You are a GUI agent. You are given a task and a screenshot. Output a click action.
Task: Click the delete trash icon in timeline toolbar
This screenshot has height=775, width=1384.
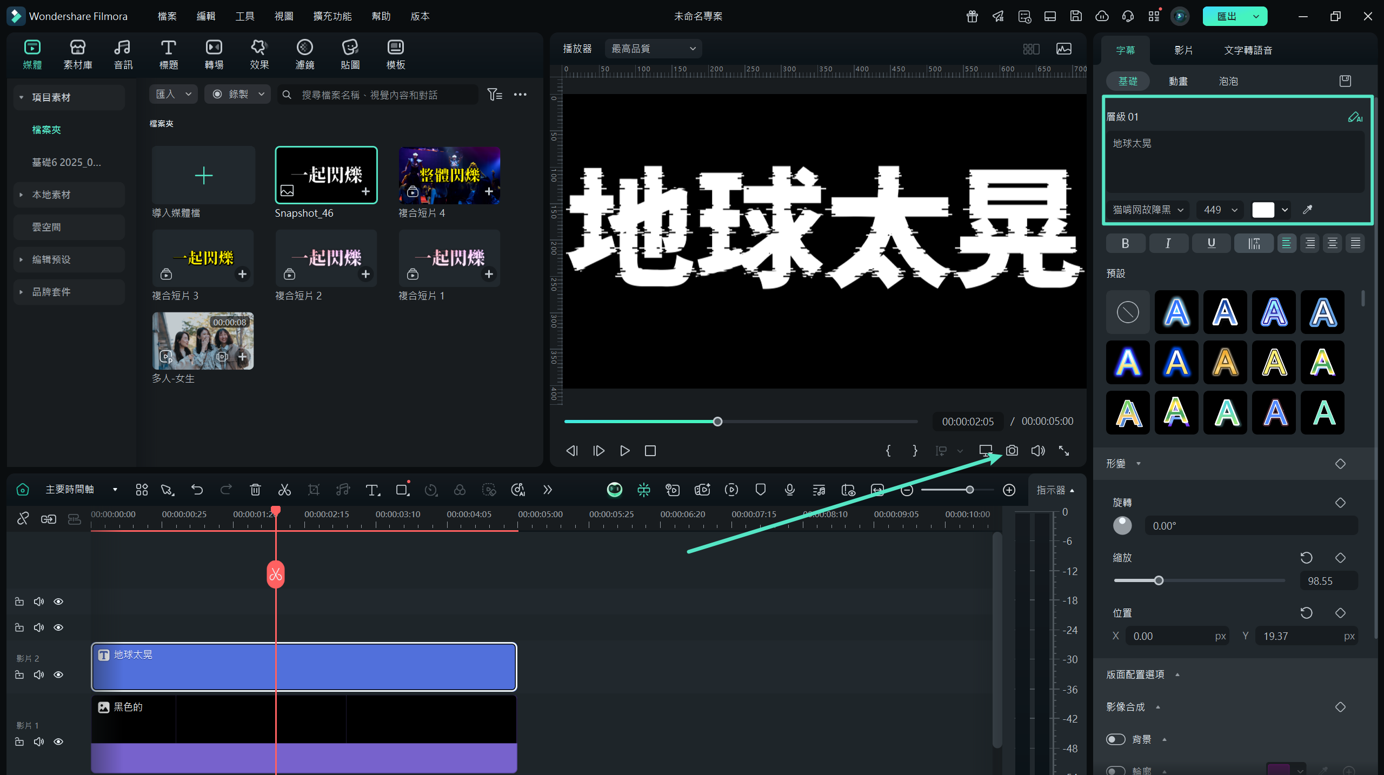point(255,490)
